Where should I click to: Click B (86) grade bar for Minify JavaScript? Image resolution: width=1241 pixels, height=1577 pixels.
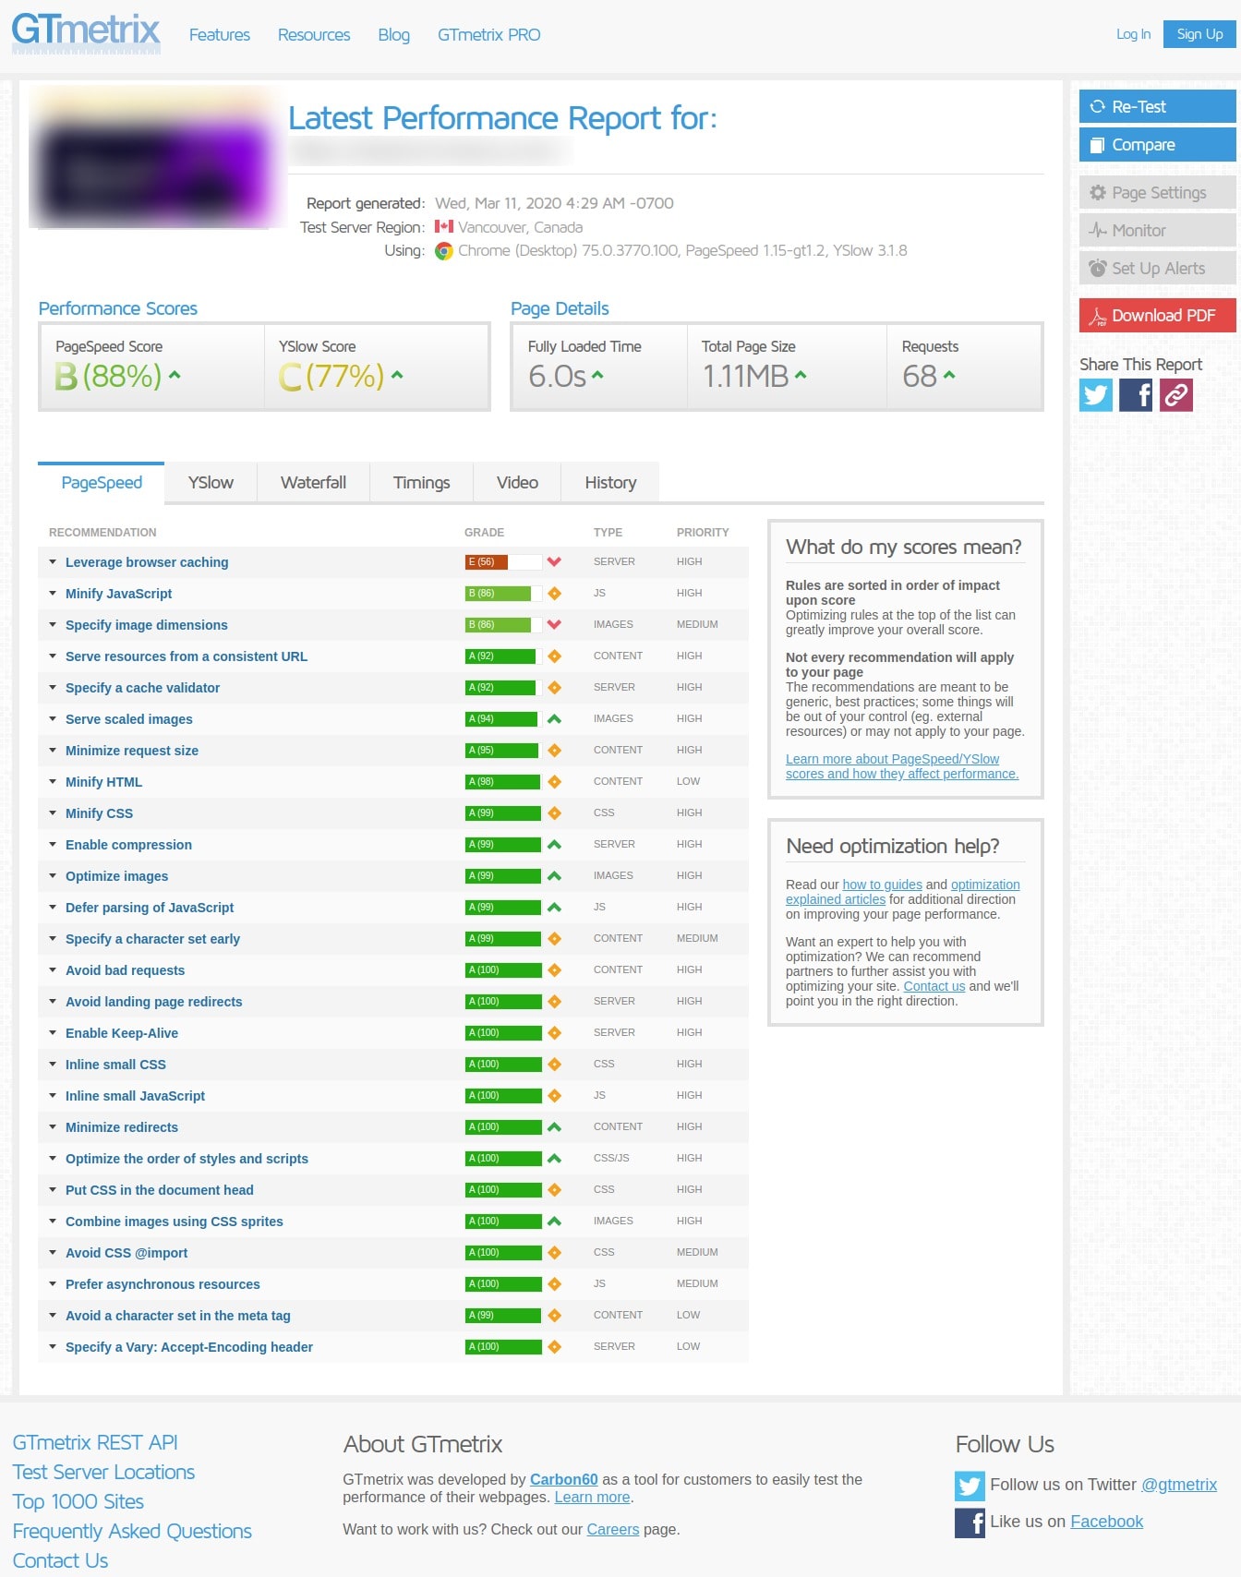(503, 593)
